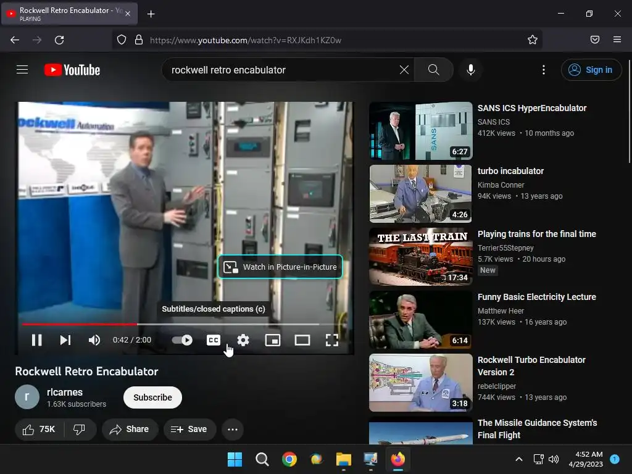Viewport: 632px width, 474px height.
Task: Open File Explorer from taskbar
Action: (343, 459)
